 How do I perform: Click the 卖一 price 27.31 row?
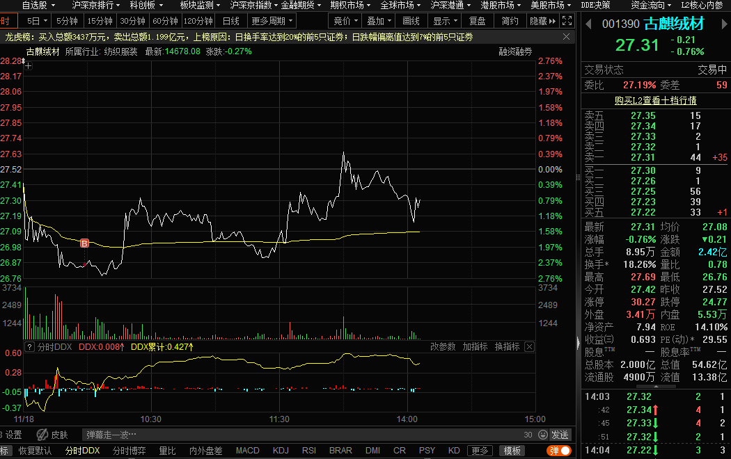coord(656,157)
